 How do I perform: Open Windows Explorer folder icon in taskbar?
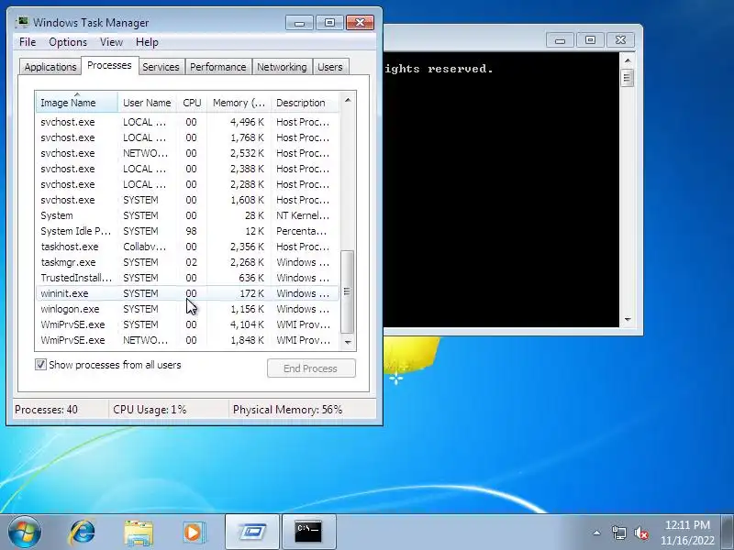139,533
